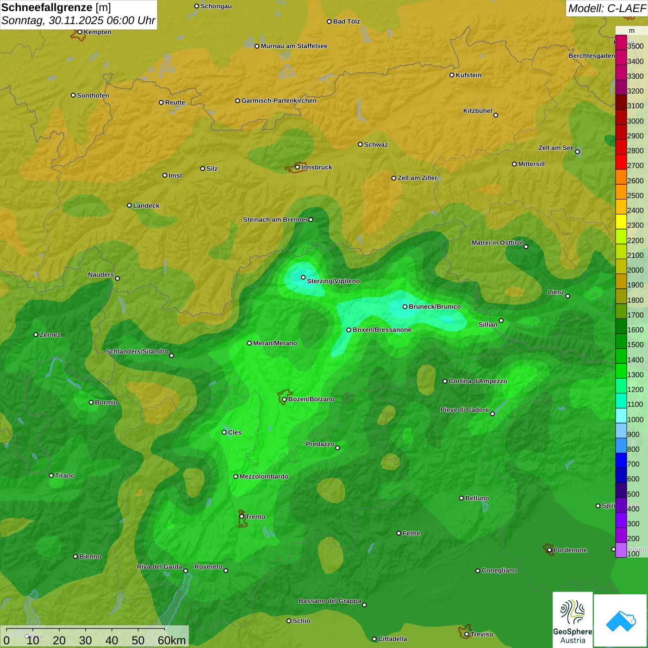Select the Bormio map marker dot
The width and height of the screenshot is (648, 648).
(91, 402)
